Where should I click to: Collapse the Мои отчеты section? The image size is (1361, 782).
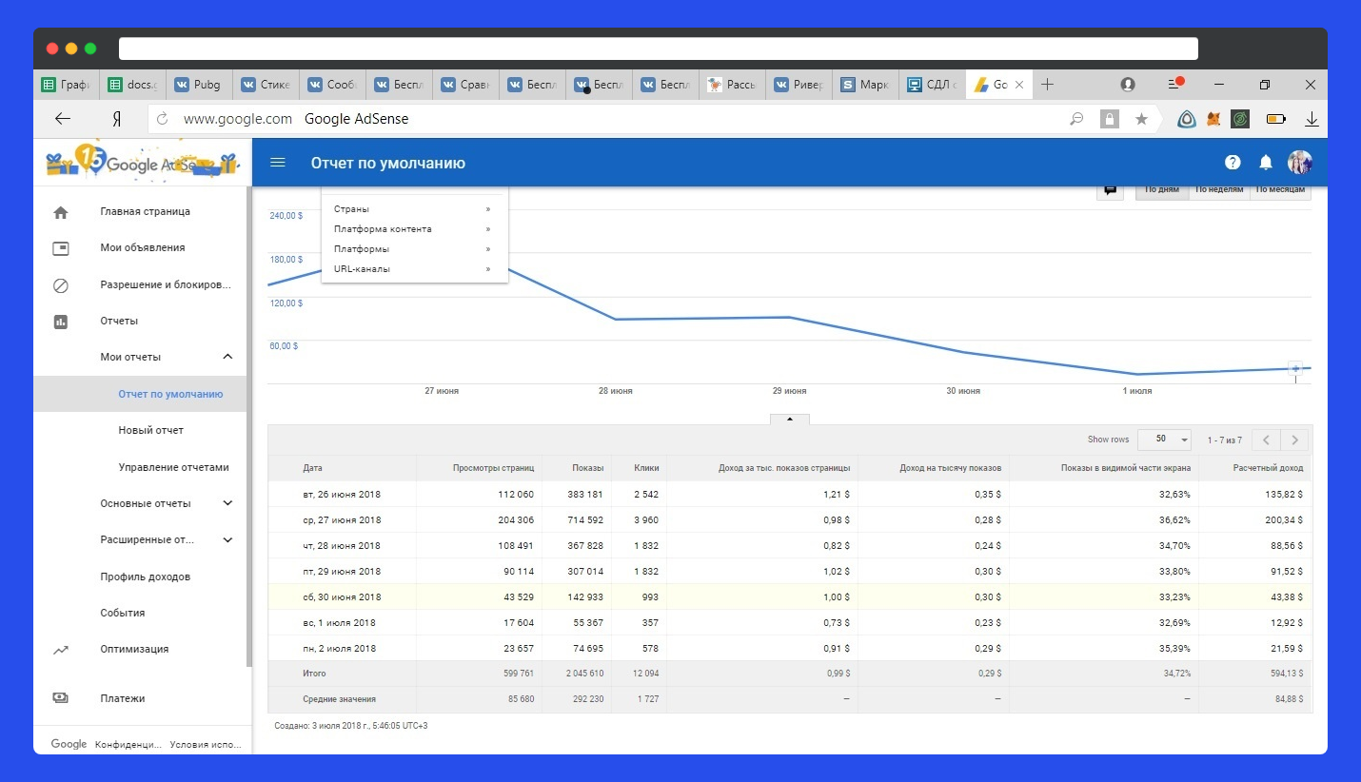tap(227, 357)
